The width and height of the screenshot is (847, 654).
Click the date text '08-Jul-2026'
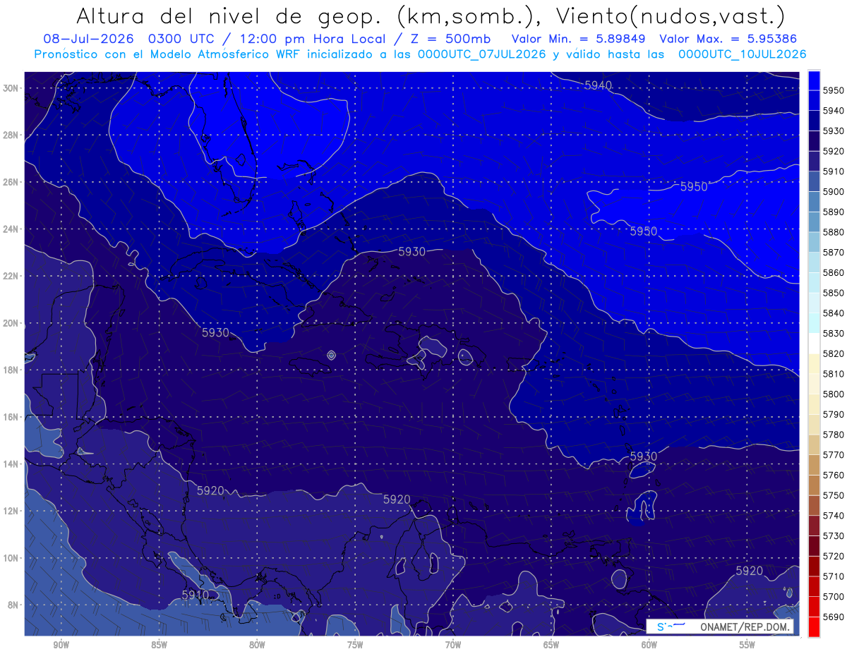coord(88,39)
